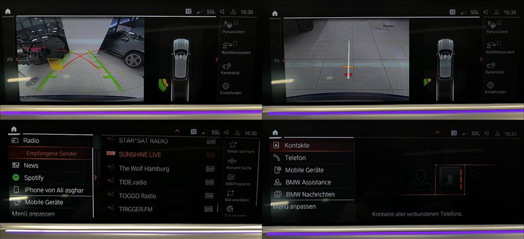
Task: Click the station list scrollbar beside TRIGGER.FM
Action: pyautogui.click(x=220, y=208)
